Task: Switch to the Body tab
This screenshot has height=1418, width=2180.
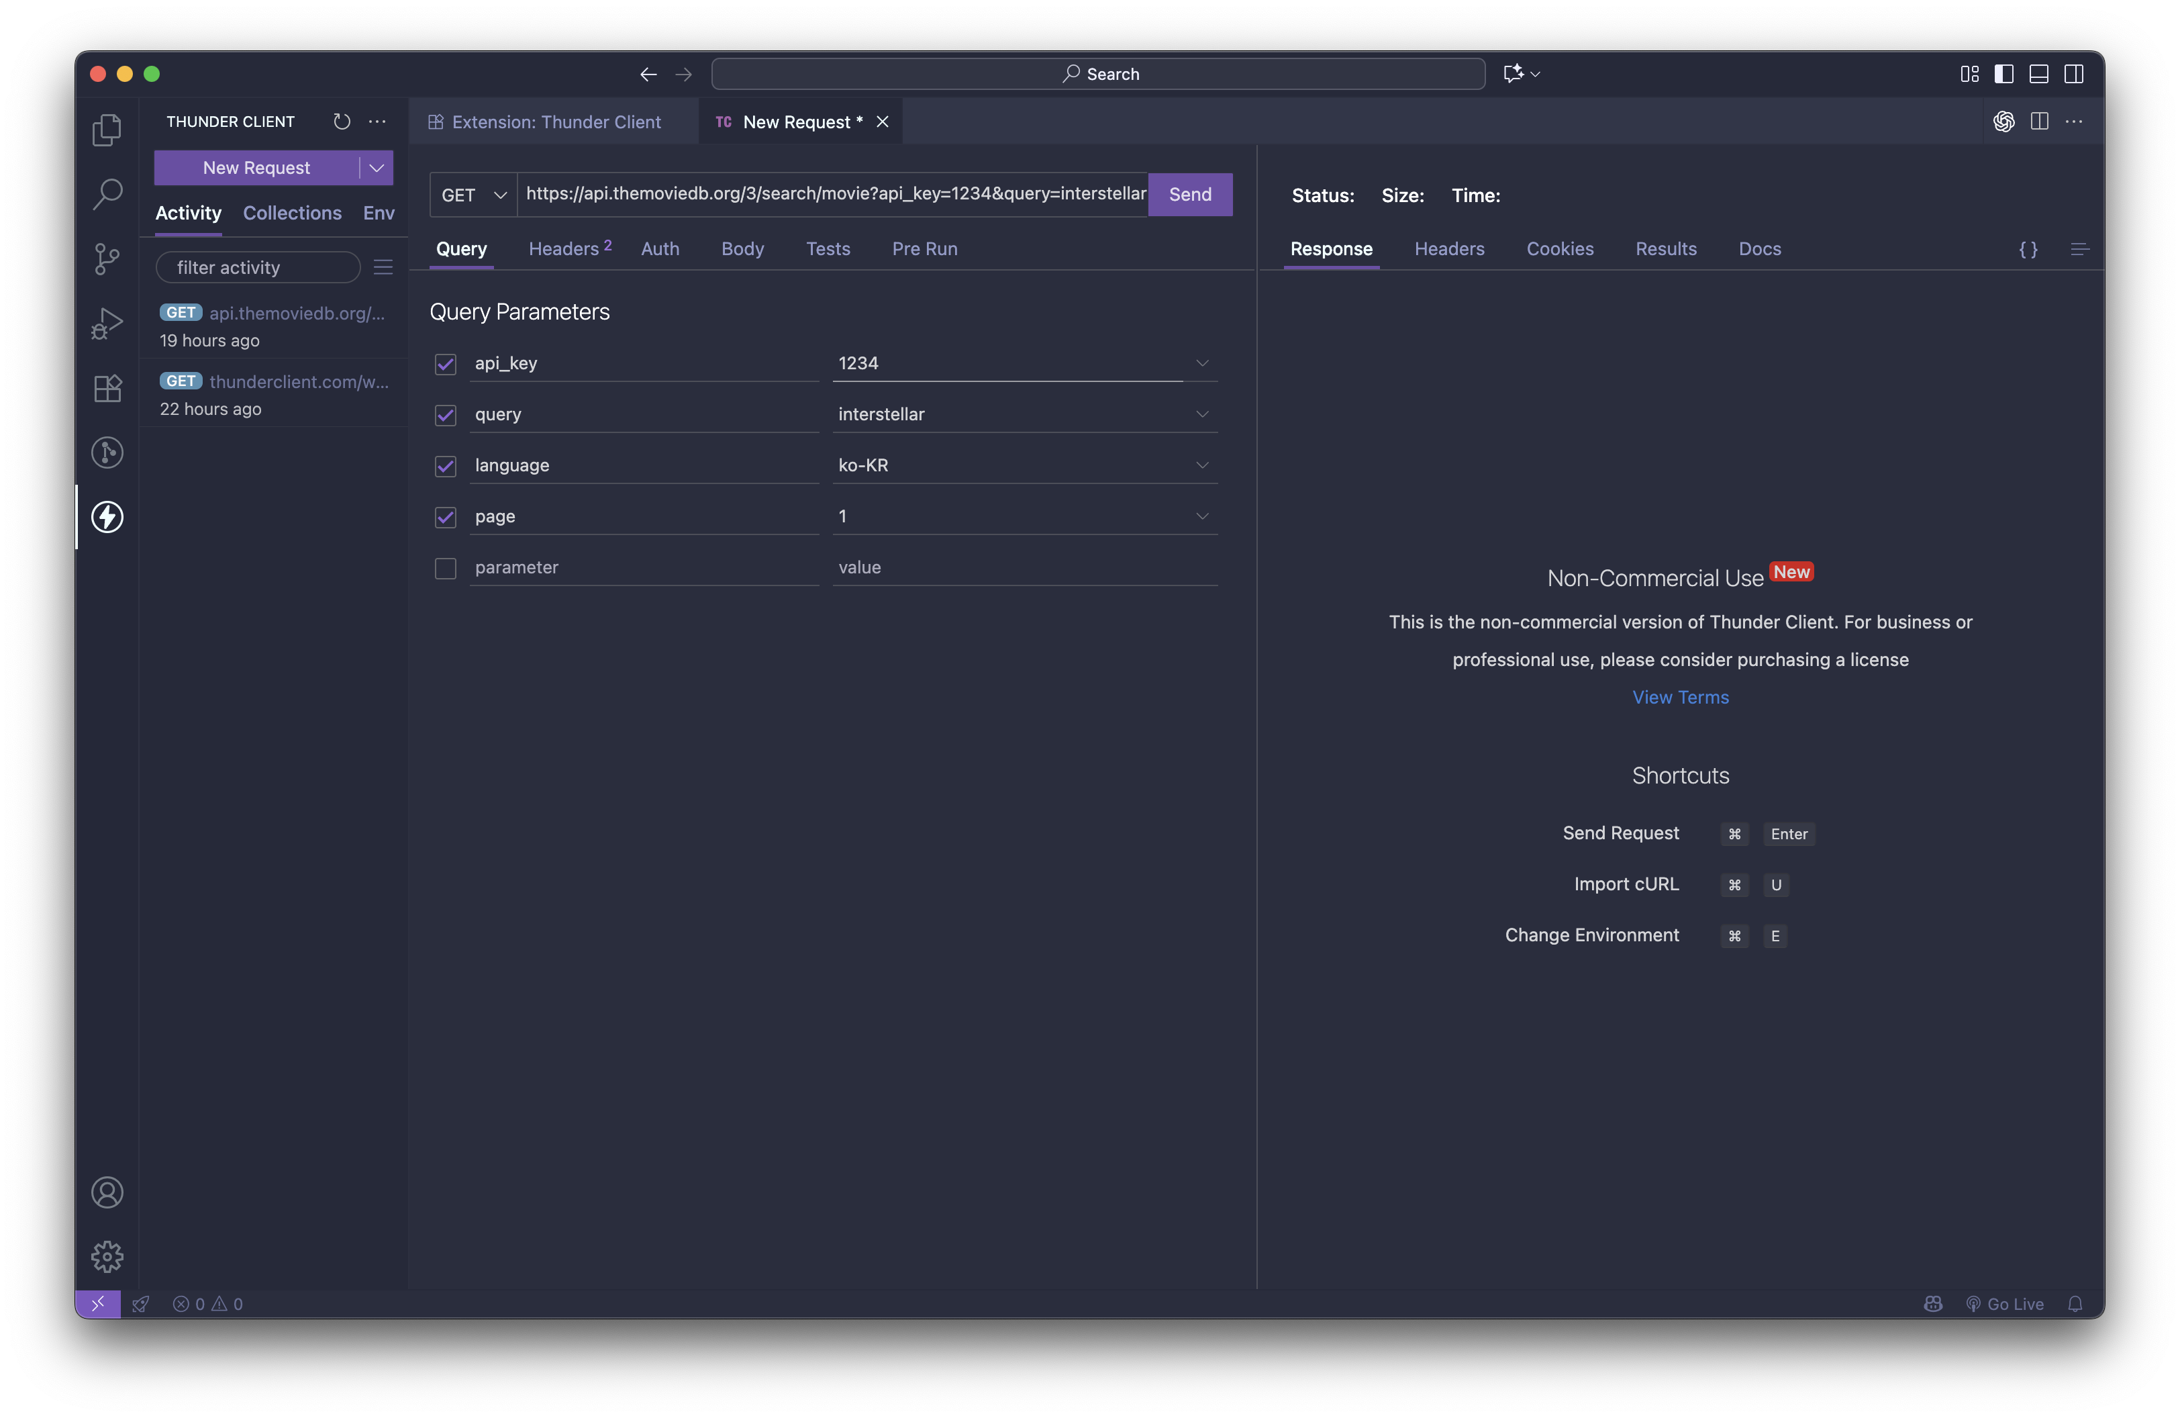Action: point(742,249)
